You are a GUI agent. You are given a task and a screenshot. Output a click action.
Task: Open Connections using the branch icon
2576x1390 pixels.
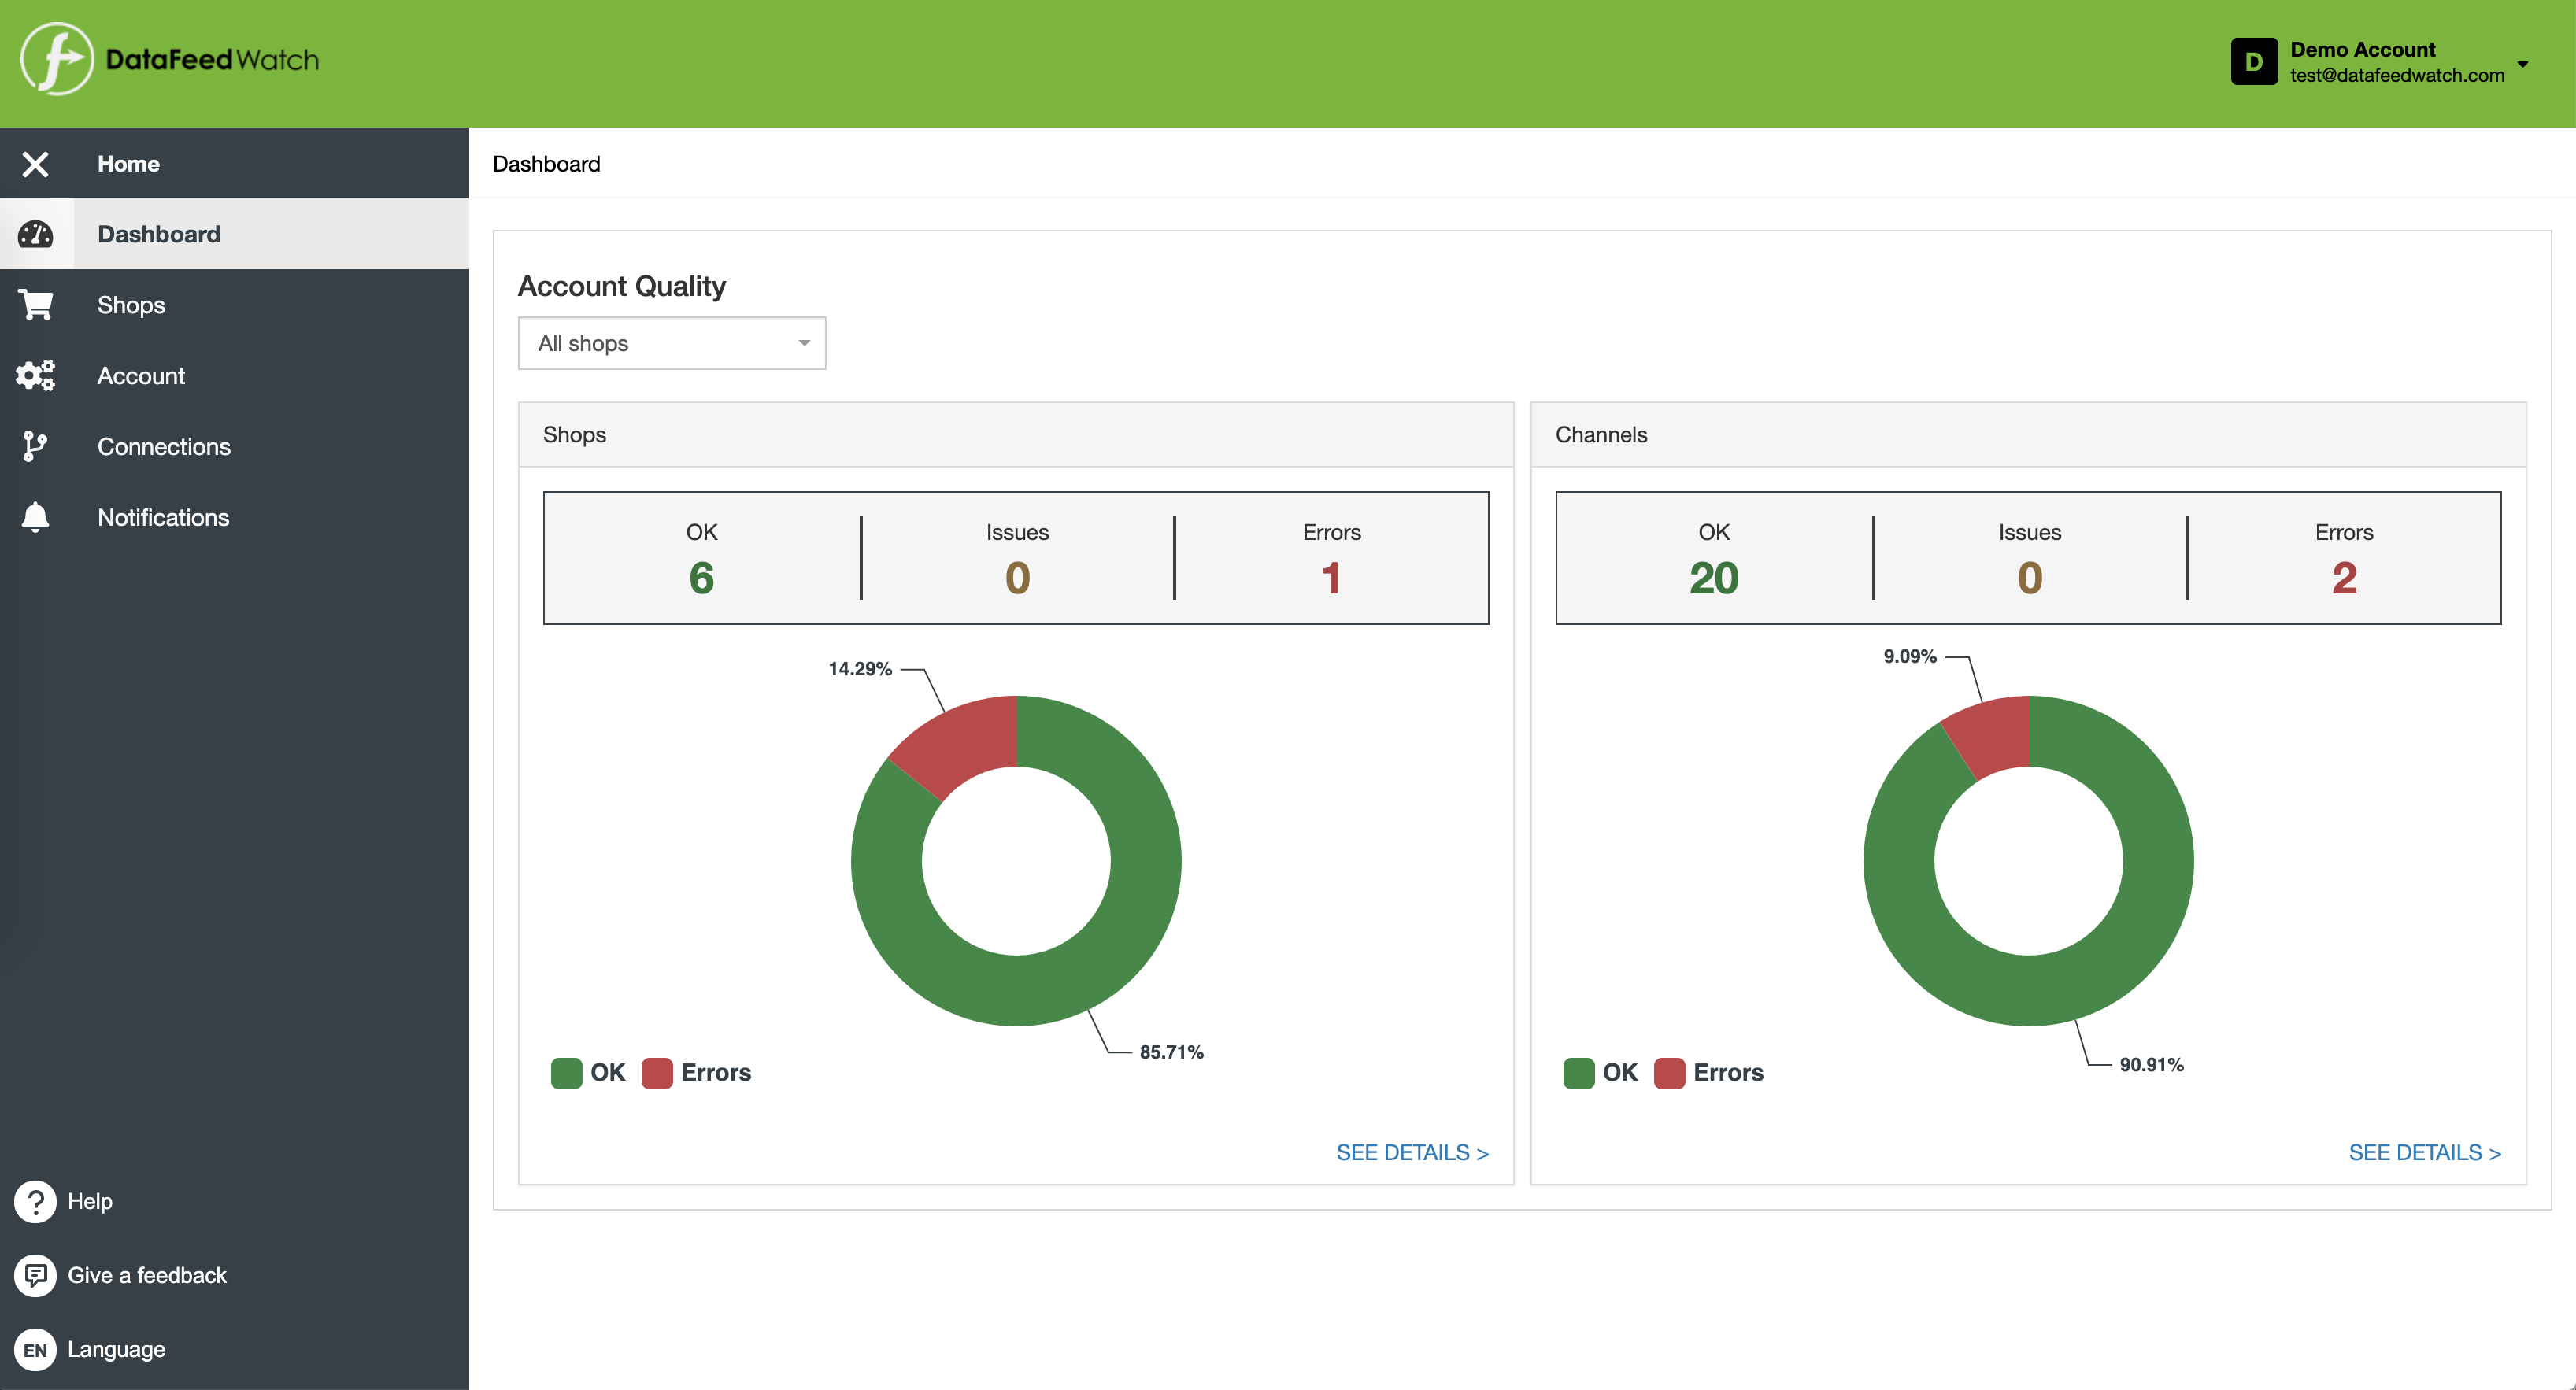click(x=35, y=446)
